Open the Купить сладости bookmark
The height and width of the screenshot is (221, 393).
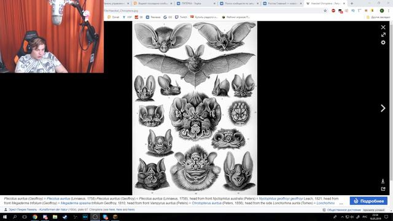coord(204,17)
